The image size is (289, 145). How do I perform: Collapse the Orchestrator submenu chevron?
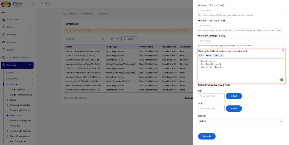32,84
